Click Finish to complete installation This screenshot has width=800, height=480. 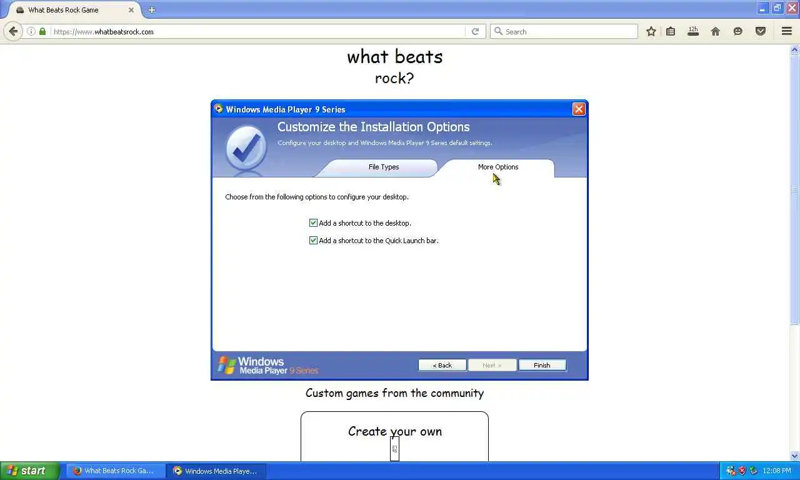542,365
